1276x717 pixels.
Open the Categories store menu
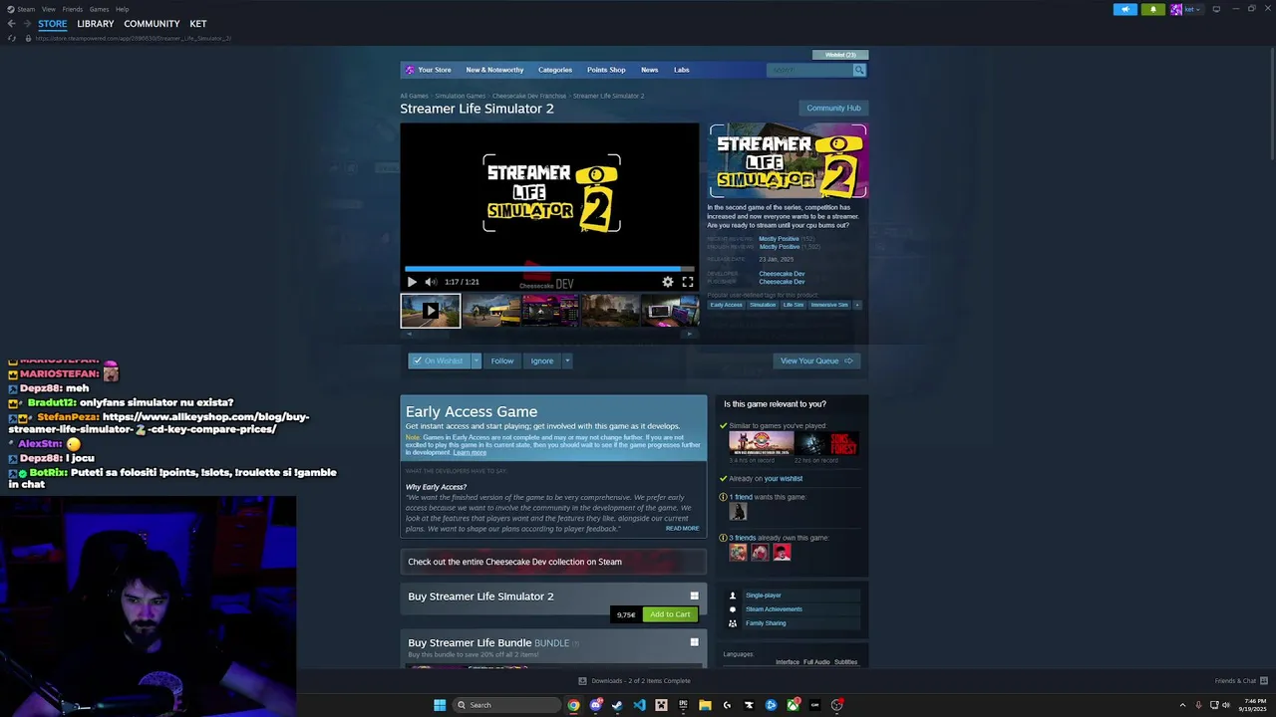555,70
